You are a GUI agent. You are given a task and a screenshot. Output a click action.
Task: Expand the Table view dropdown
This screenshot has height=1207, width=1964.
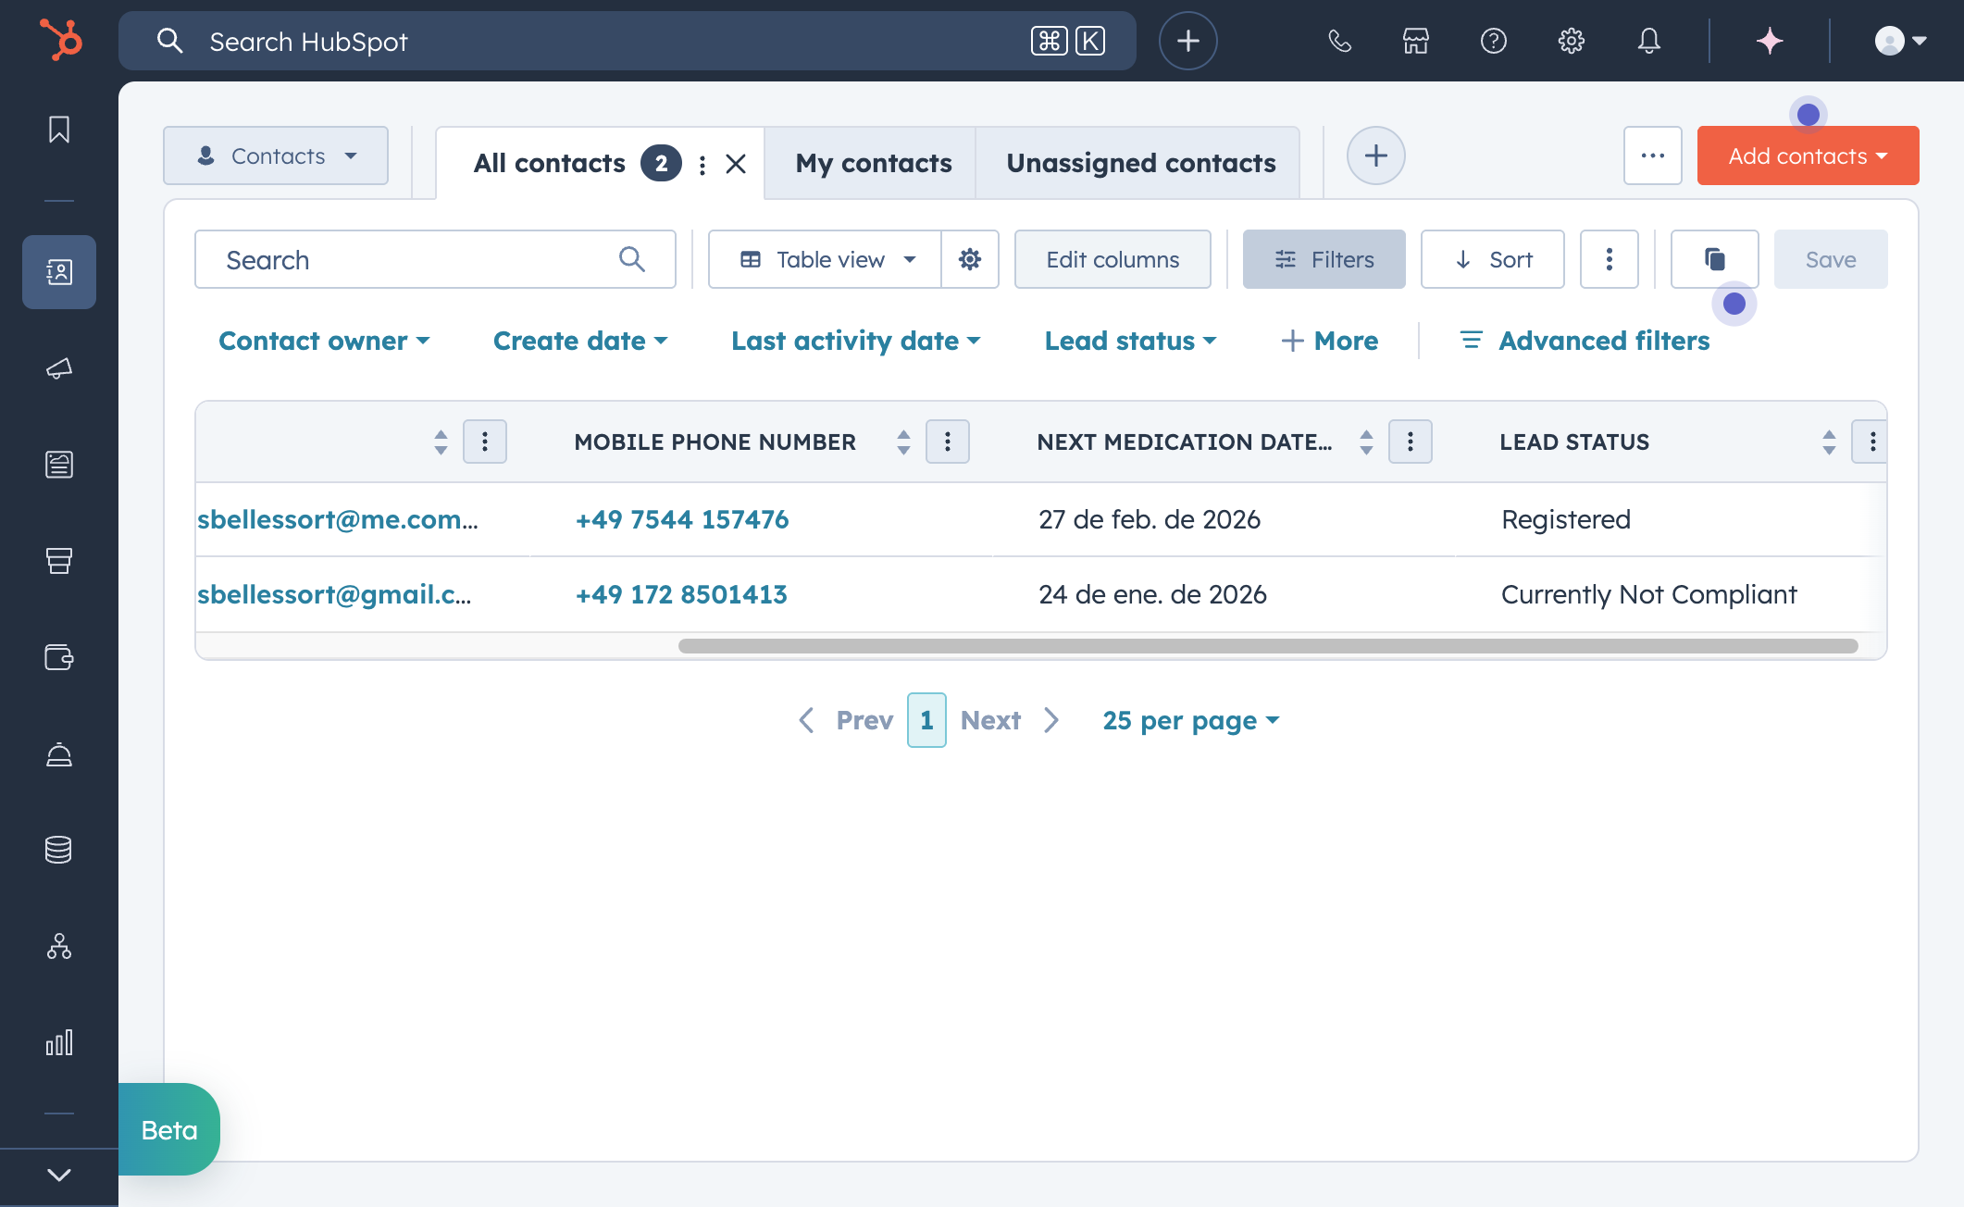pyautogui.click(x=826, y=259)
